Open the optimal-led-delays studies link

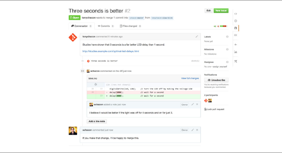[111, 51]
